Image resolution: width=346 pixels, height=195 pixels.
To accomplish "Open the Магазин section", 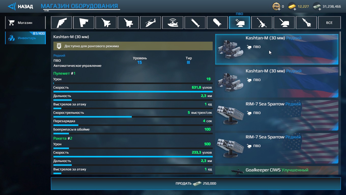I will tap(25, 23).
